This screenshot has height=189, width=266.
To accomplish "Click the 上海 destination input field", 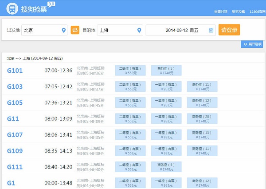I will 120,30.
